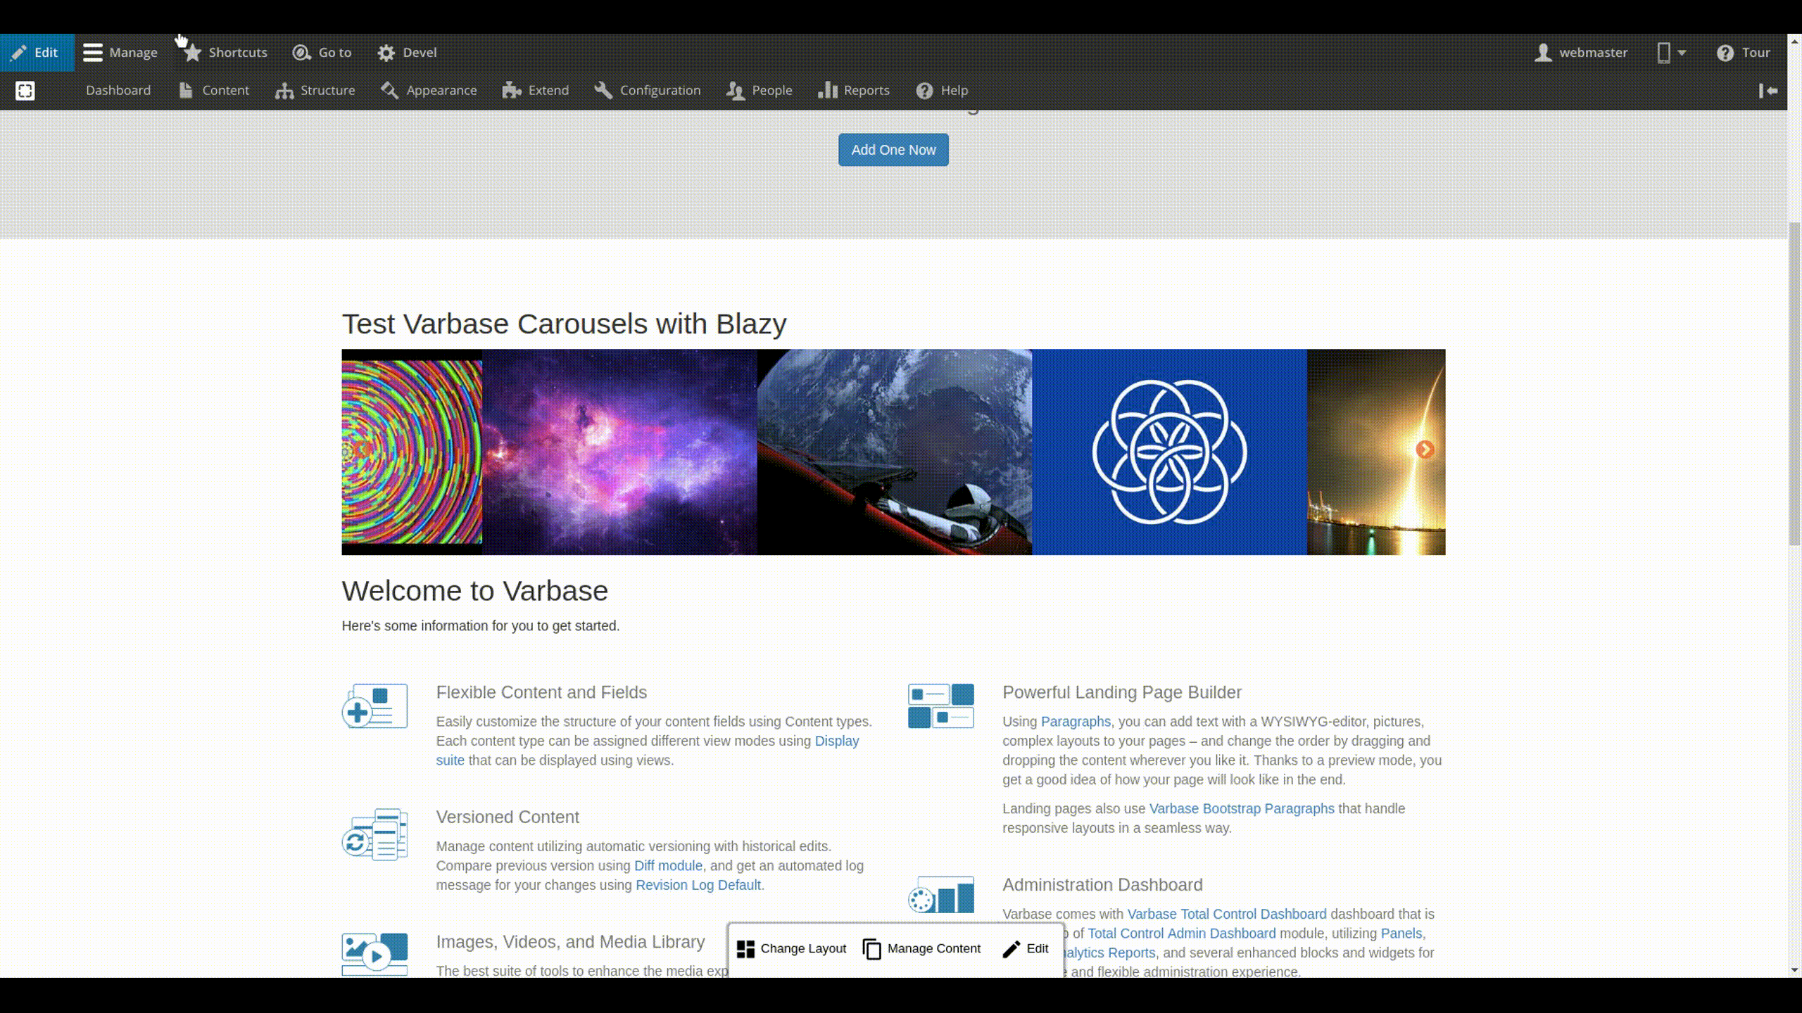Select the blue interlocking rings carousel image
Screen dimensions: 1802x1013
click(1169, 452)
